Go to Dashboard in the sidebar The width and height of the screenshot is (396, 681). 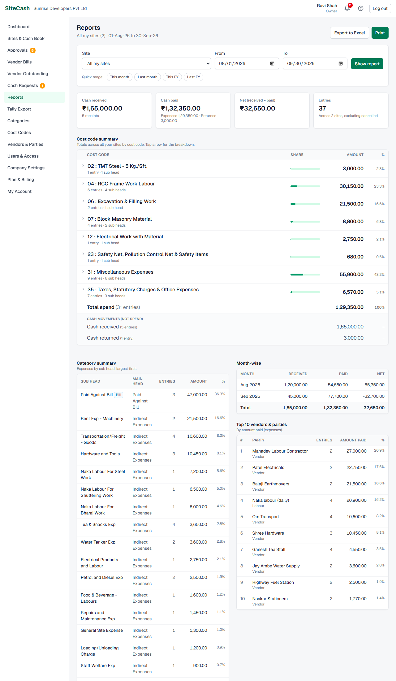coord(34,27)
